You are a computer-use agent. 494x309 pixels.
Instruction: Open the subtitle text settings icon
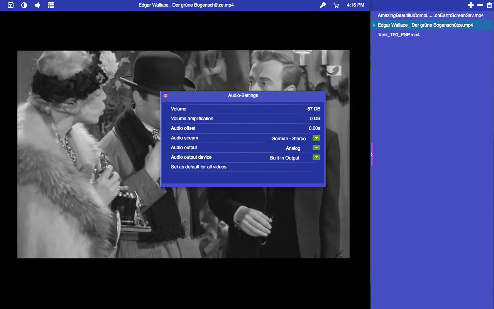pos(11,5)
